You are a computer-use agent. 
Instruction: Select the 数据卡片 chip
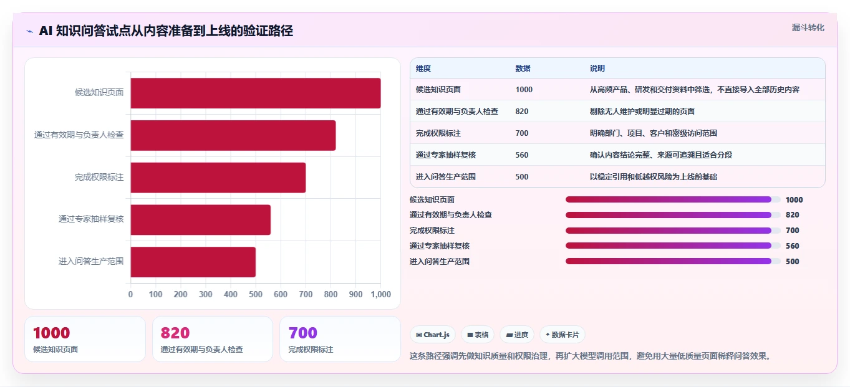coord(563,335)
